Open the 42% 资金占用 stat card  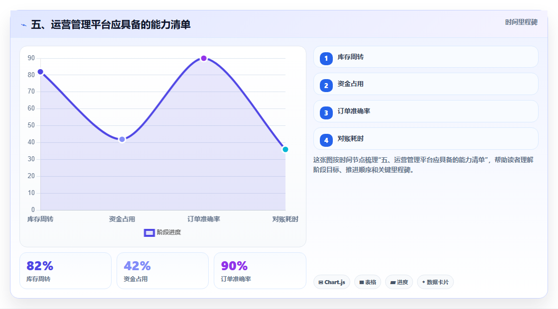pyautogui.click(x=162, y=271)
